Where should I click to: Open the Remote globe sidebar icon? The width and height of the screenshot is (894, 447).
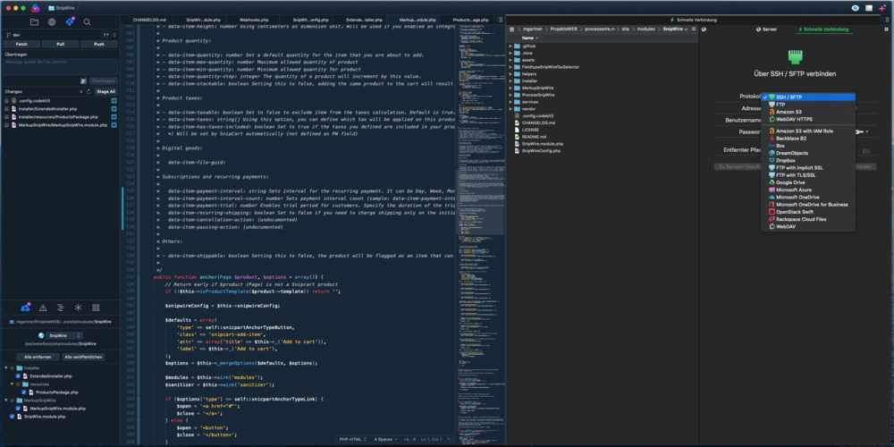(x=51, y=21)
